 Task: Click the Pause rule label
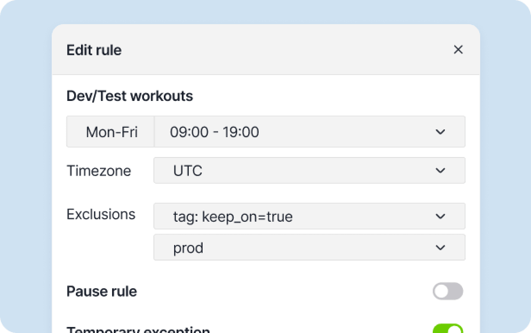point(102,291)
